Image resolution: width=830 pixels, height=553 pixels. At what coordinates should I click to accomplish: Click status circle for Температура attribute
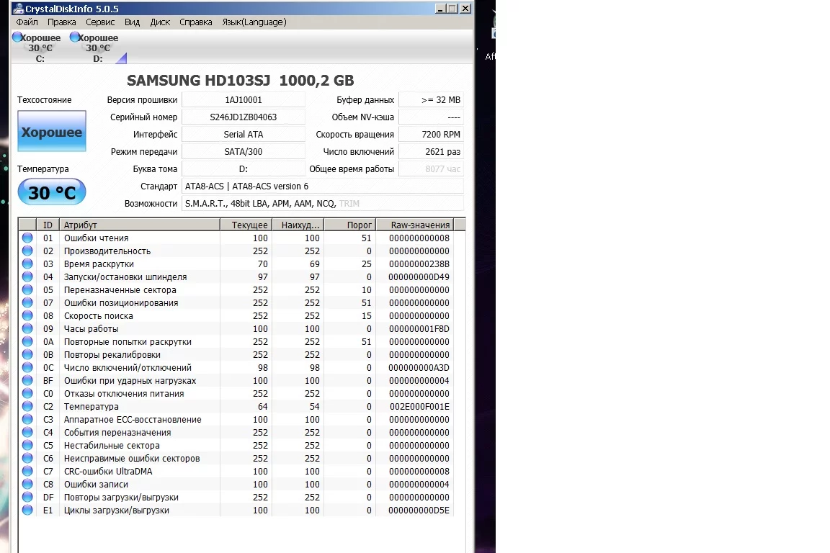(x=27, y=406)
